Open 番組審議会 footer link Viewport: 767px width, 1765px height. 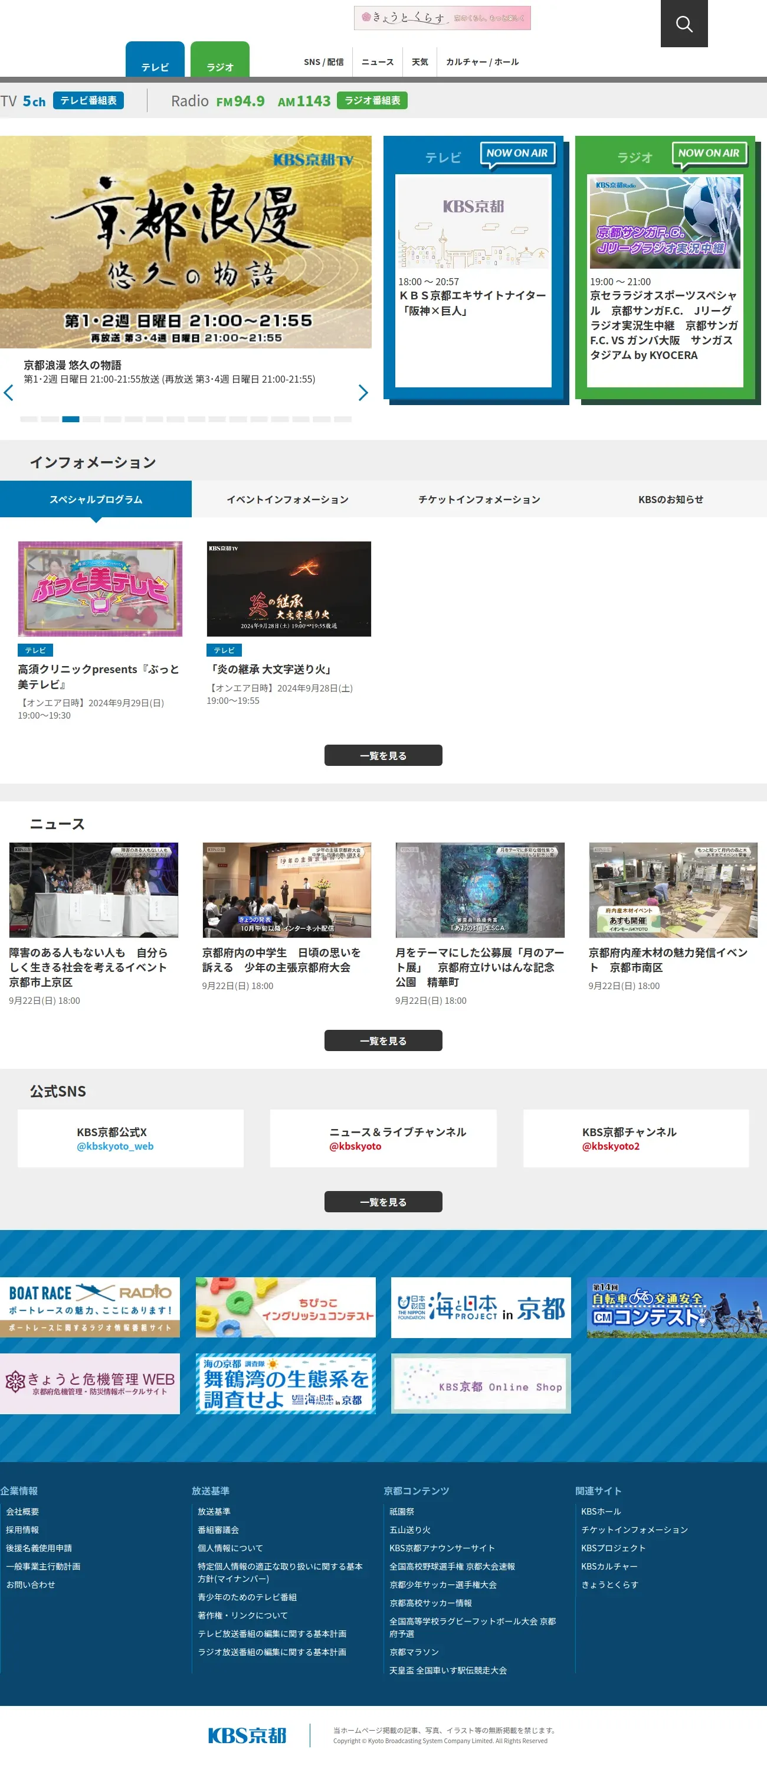(218, 1530)
